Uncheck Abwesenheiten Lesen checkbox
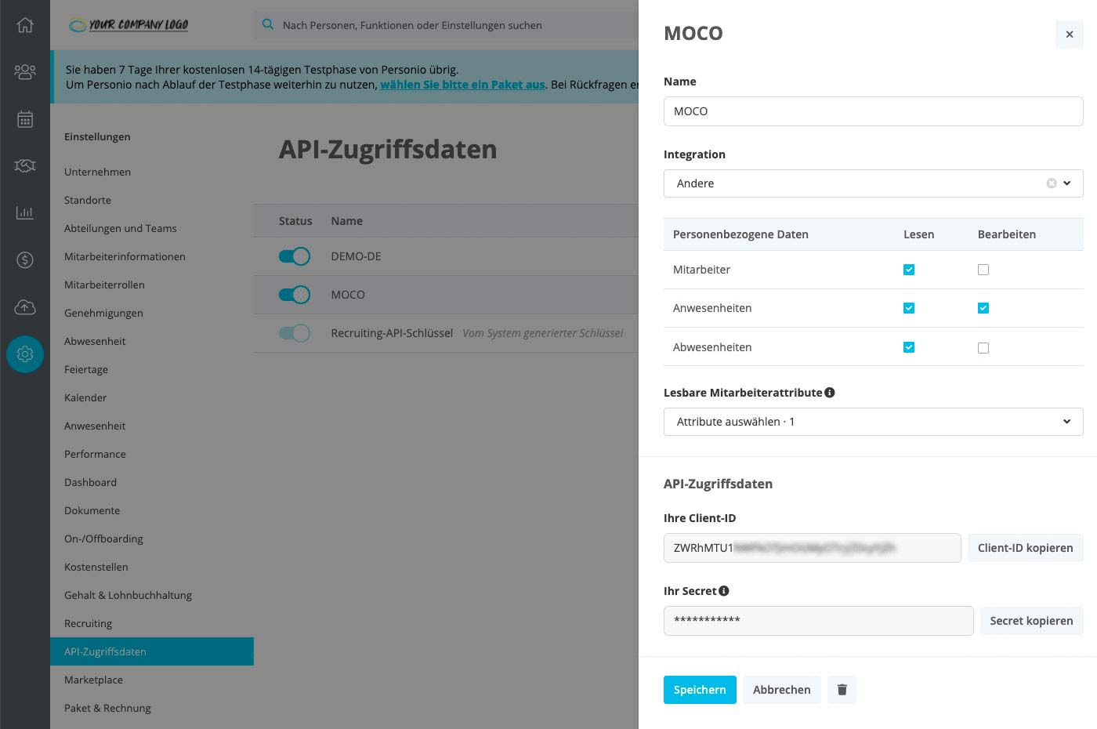The height and width of the screenshot is (729, 1097). pyautogui.click(x=909, y=347)
